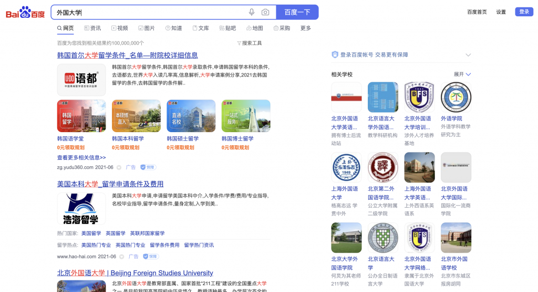Image resolution: width=538 pixels, height=292 pixels.
Task: Switch to the 视频 tab
Action: 119,28
